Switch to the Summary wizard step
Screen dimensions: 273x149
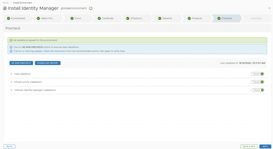(x=256, y=18)
